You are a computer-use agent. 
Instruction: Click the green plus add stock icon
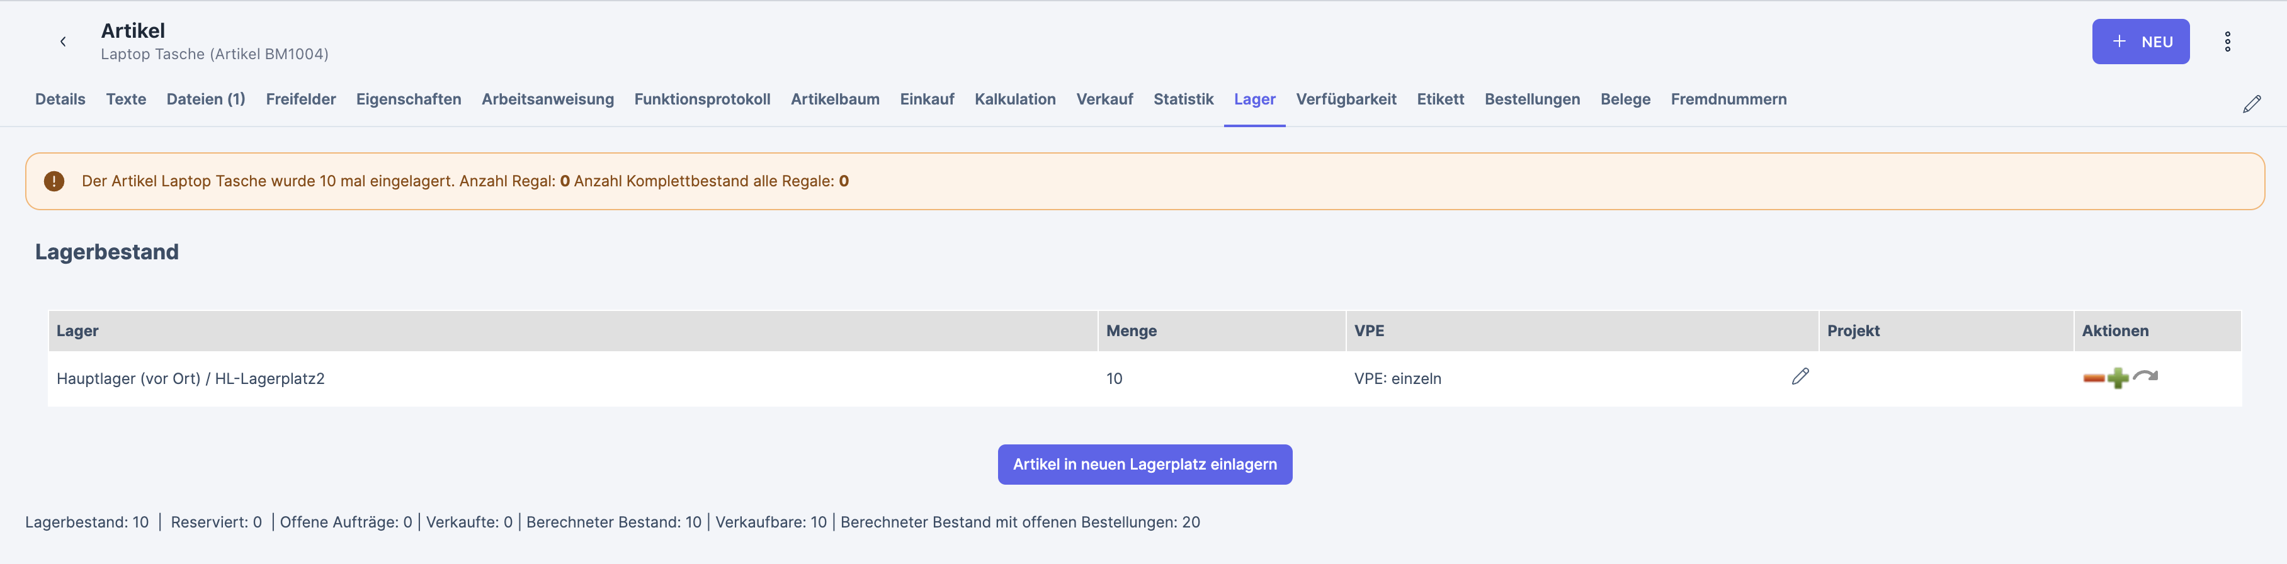pos(2118,378)
